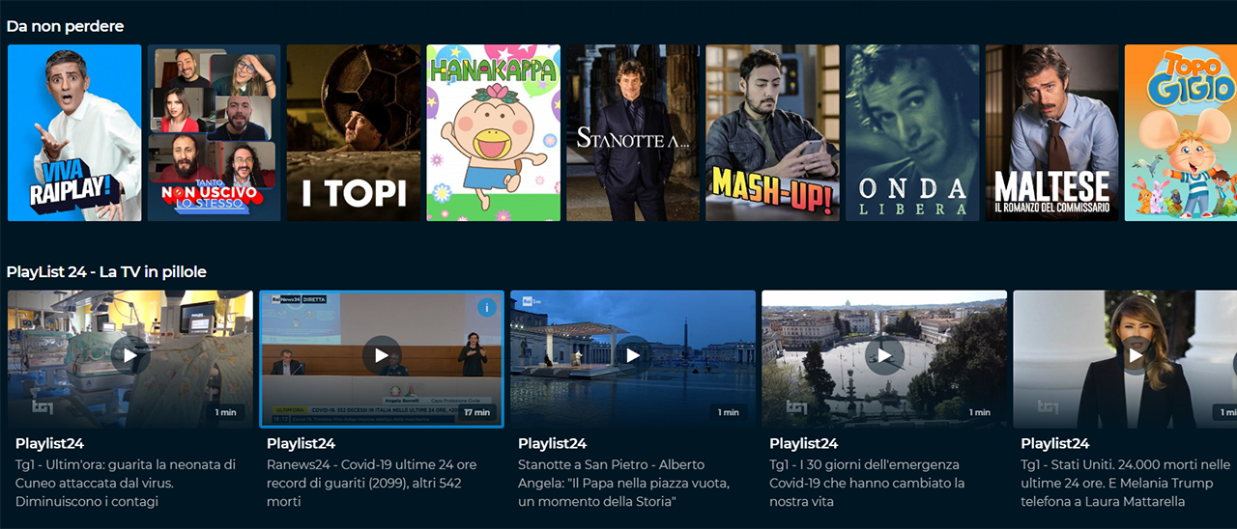Play the 30 giorni dell'emergenza video
Viewport: 1237px width, 529px height.
coord(884,355)
